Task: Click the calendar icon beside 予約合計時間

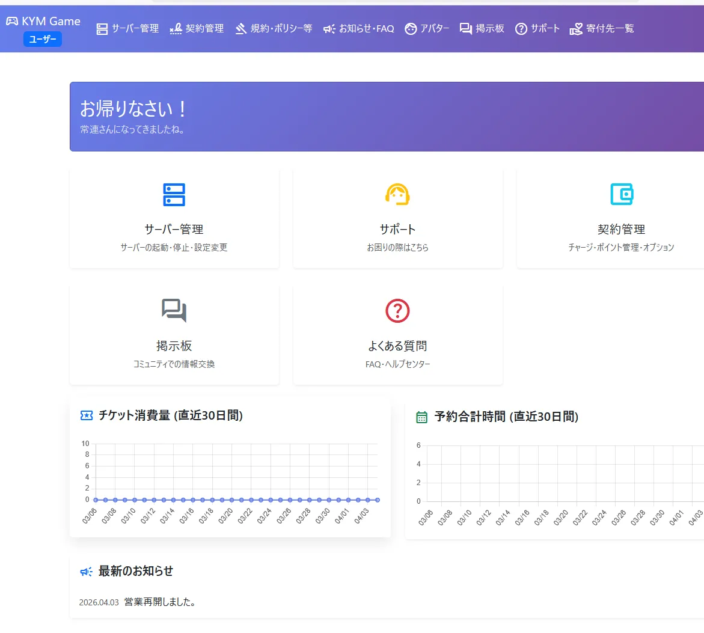Action: coord(422,417)
